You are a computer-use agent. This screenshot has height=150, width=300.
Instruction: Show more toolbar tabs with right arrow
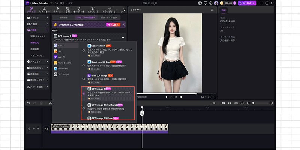tap(124, 10)
